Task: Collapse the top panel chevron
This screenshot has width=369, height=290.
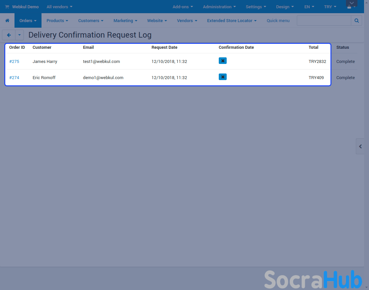Action: pos(352,3)
